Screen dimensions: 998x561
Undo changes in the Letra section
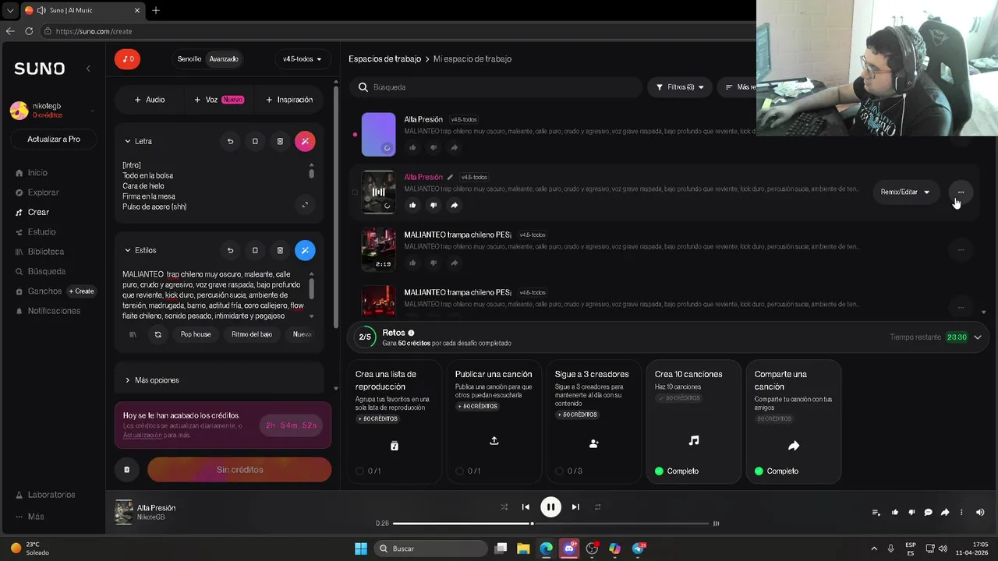[230, 141]
